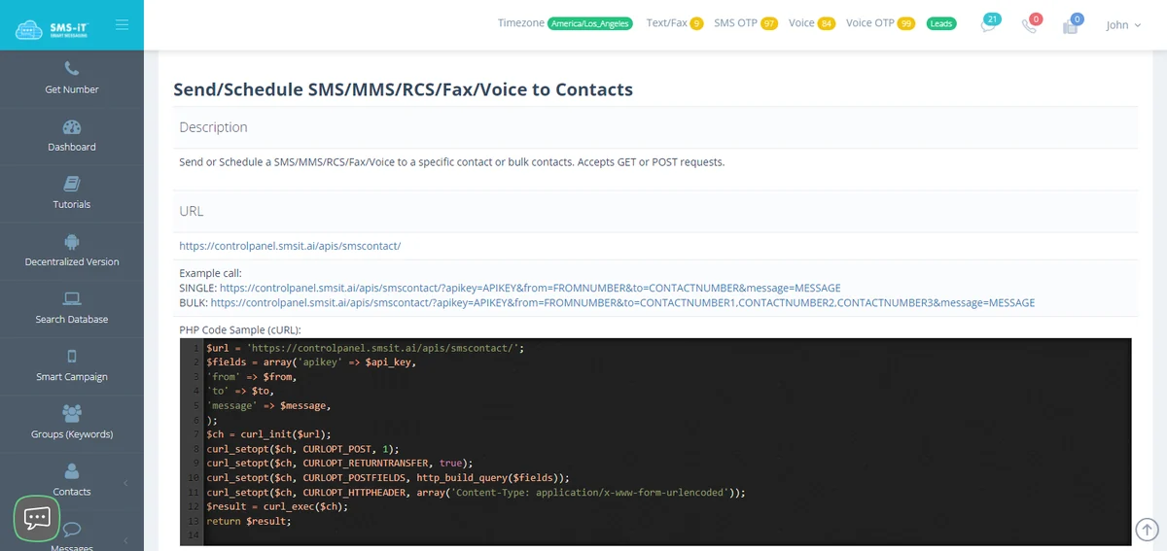Open the live chat widget button
1167x551 pixels.
click(x=37, y=519)
